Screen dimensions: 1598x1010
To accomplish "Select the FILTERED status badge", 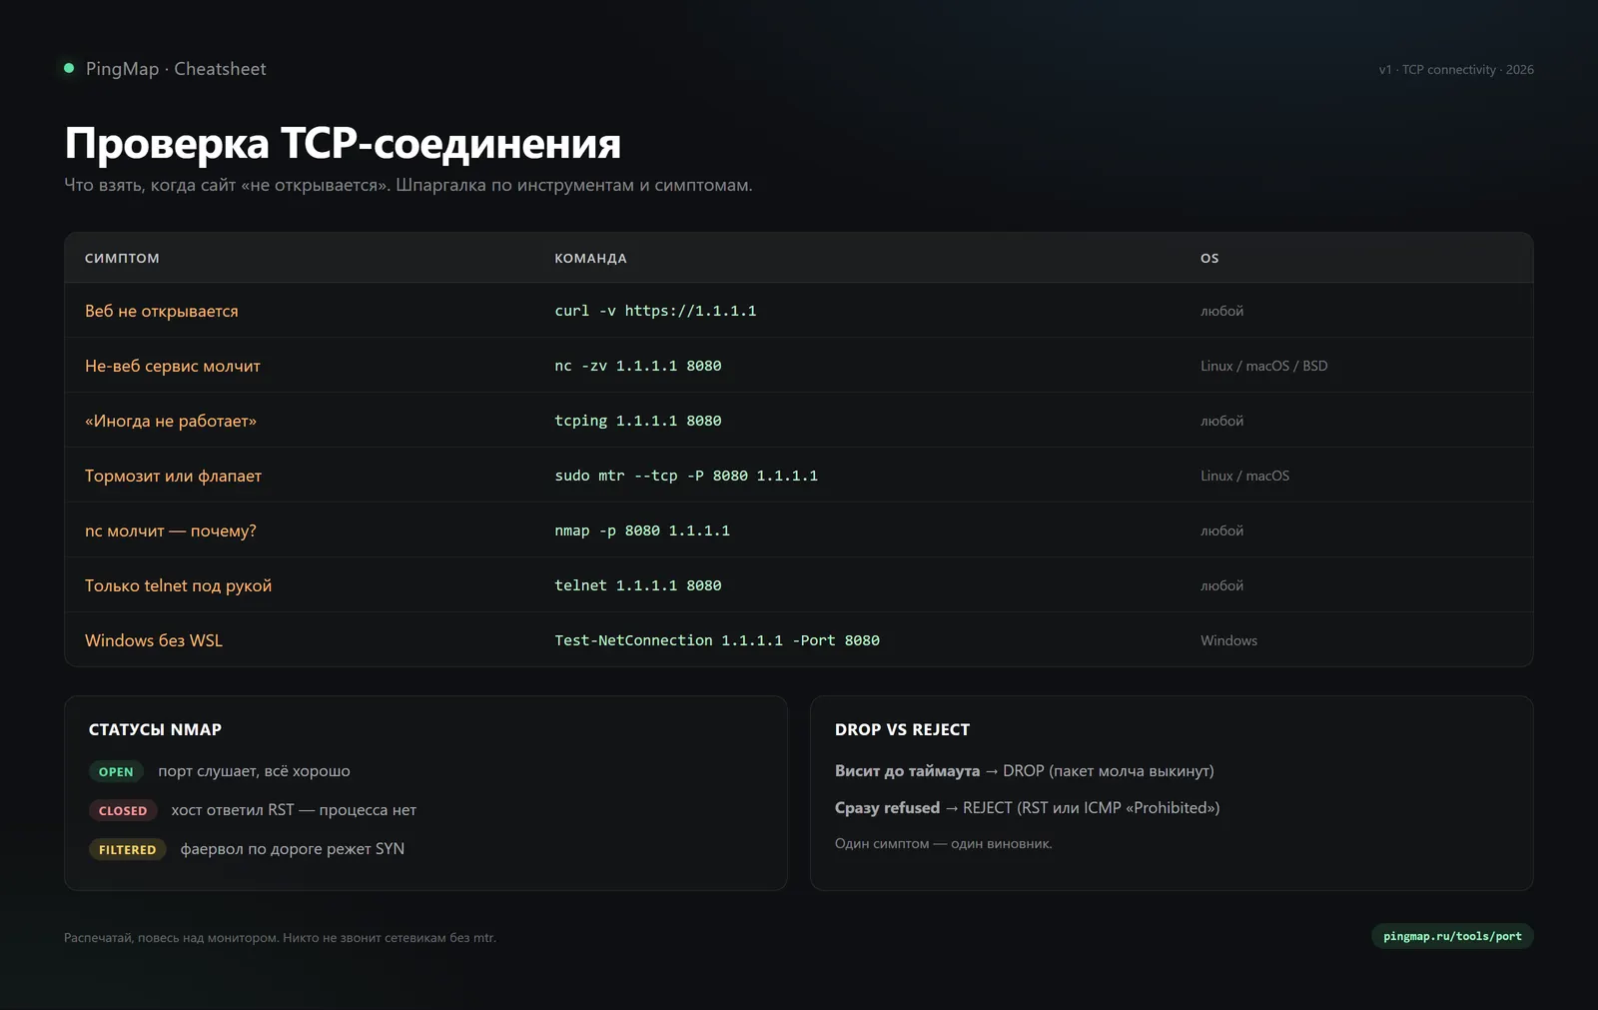I will point(128,849).
